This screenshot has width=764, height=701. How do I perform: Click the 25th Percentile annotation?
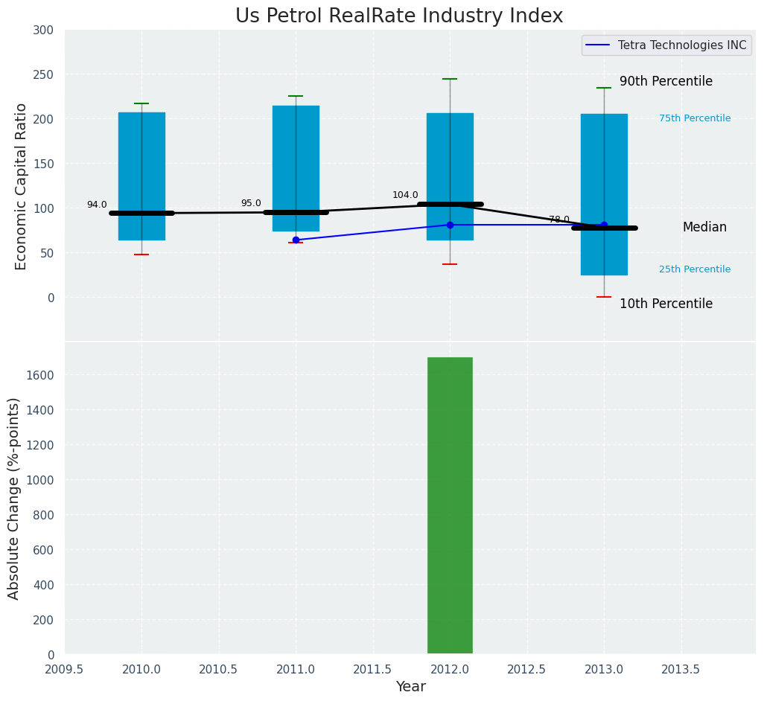(694, 269)
